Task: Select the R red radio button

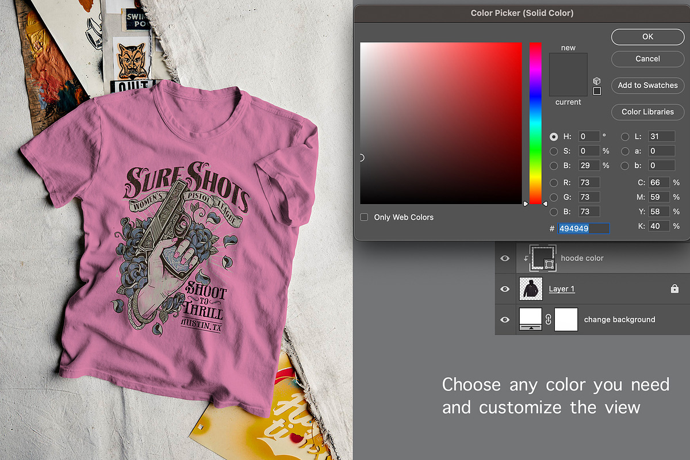Action: click(x=554, y=183)
